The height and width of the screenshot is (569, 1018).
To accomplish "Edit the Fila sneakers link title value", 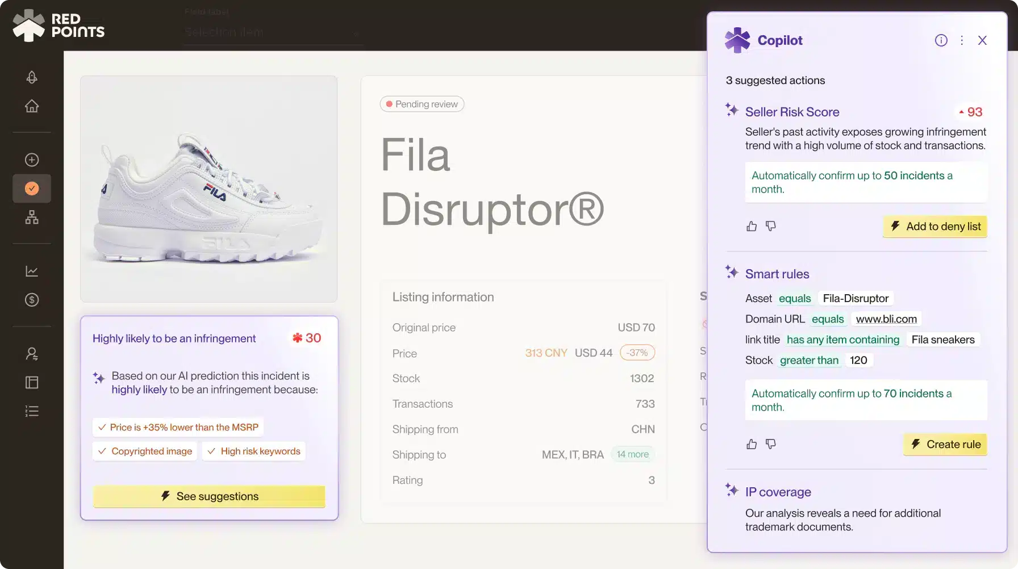I will tap(943, 340).
